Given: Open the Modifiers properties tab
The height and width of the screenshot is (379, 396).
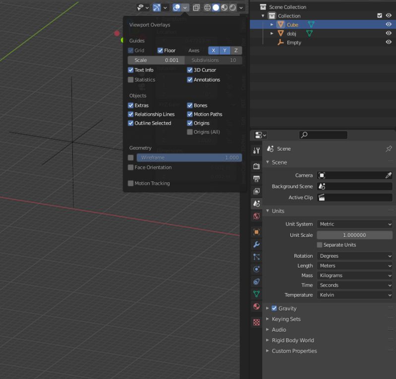Looking at the screenshot, I should point(256,244).
